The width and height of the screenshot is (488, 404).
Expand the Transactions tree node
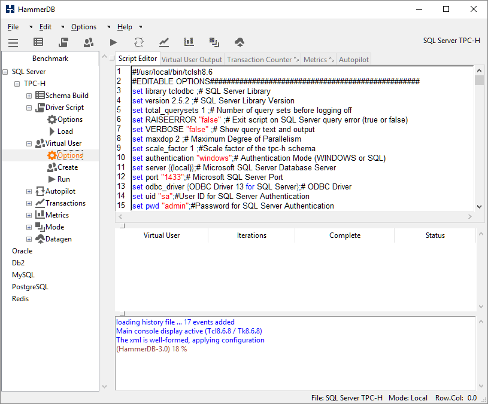pyautogui.click(x=29, y=203)
